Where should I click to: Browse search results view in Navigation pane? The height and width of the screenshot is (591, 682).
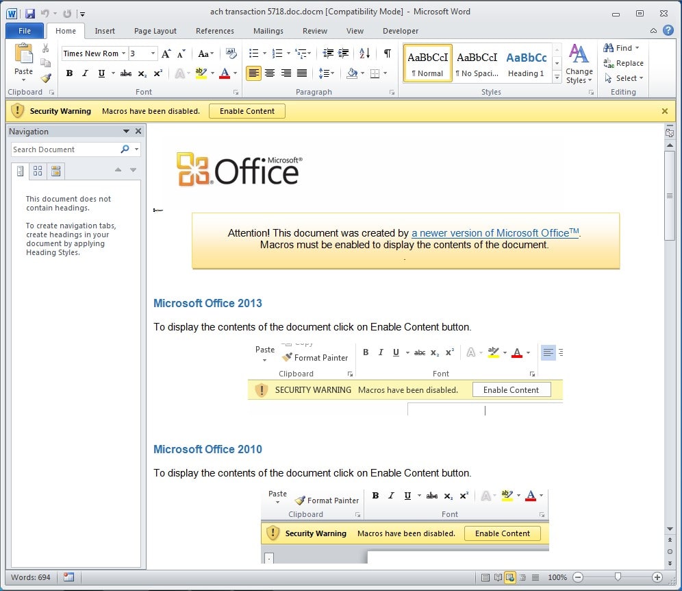[55, 171]
